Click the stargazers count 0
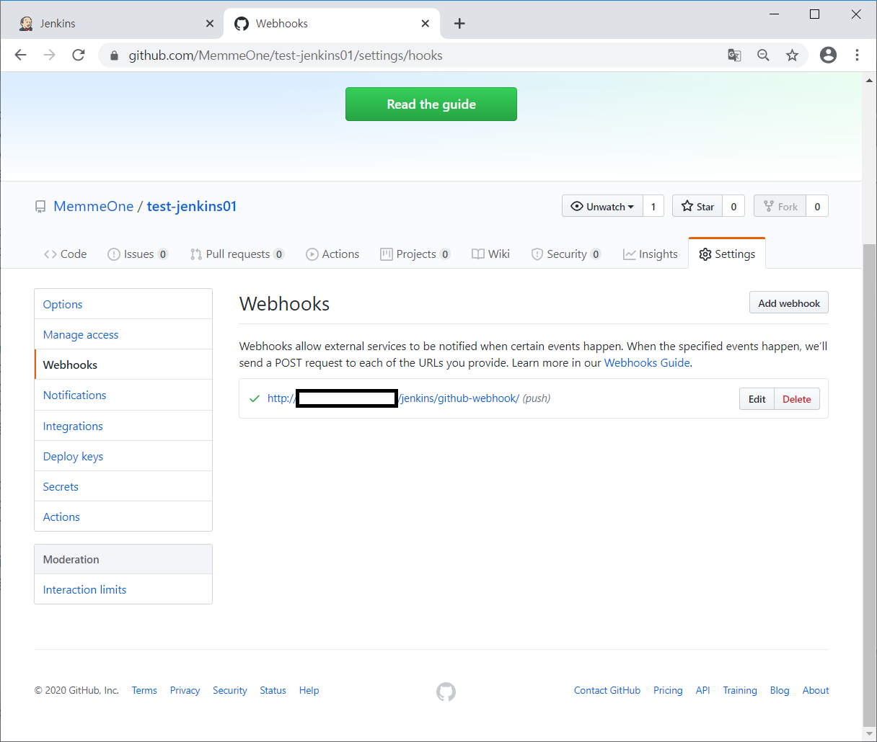Screen dimensions: 877x742 [733, 206]
